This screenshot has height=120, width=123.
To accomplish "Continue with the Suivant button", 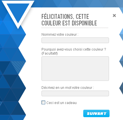I will (x=96, y=113).
